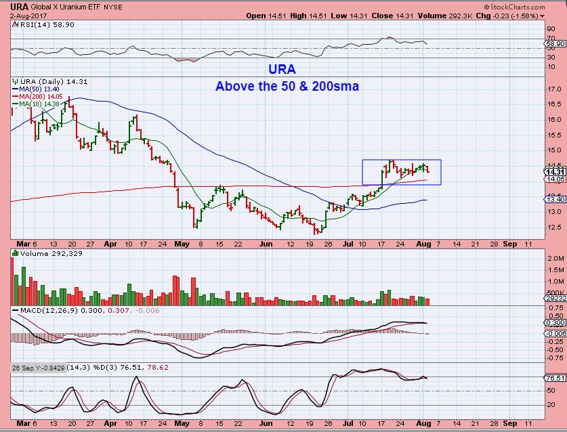Click the 'MA(200) 14.05' legend entry

click(41, 97)
